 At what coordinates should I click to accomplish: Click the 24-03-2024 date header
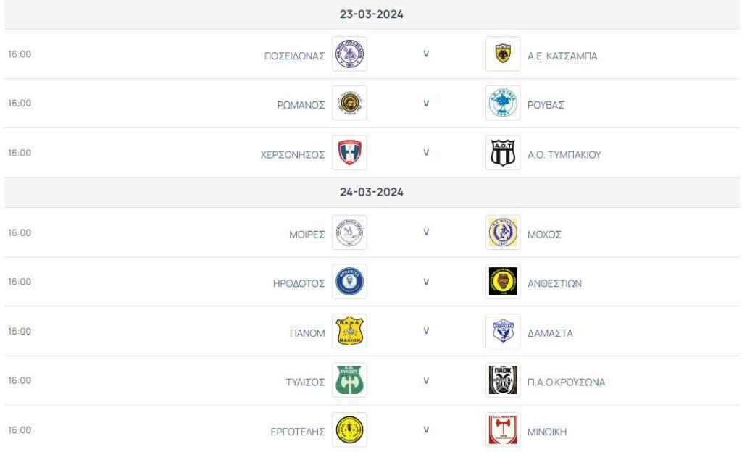click(372, 192)
